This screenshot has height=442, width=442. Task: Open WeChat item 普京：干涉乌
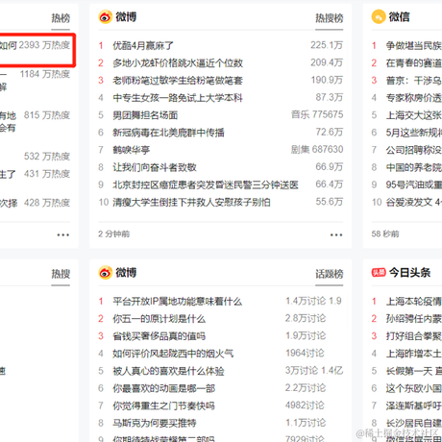(414, 81)
